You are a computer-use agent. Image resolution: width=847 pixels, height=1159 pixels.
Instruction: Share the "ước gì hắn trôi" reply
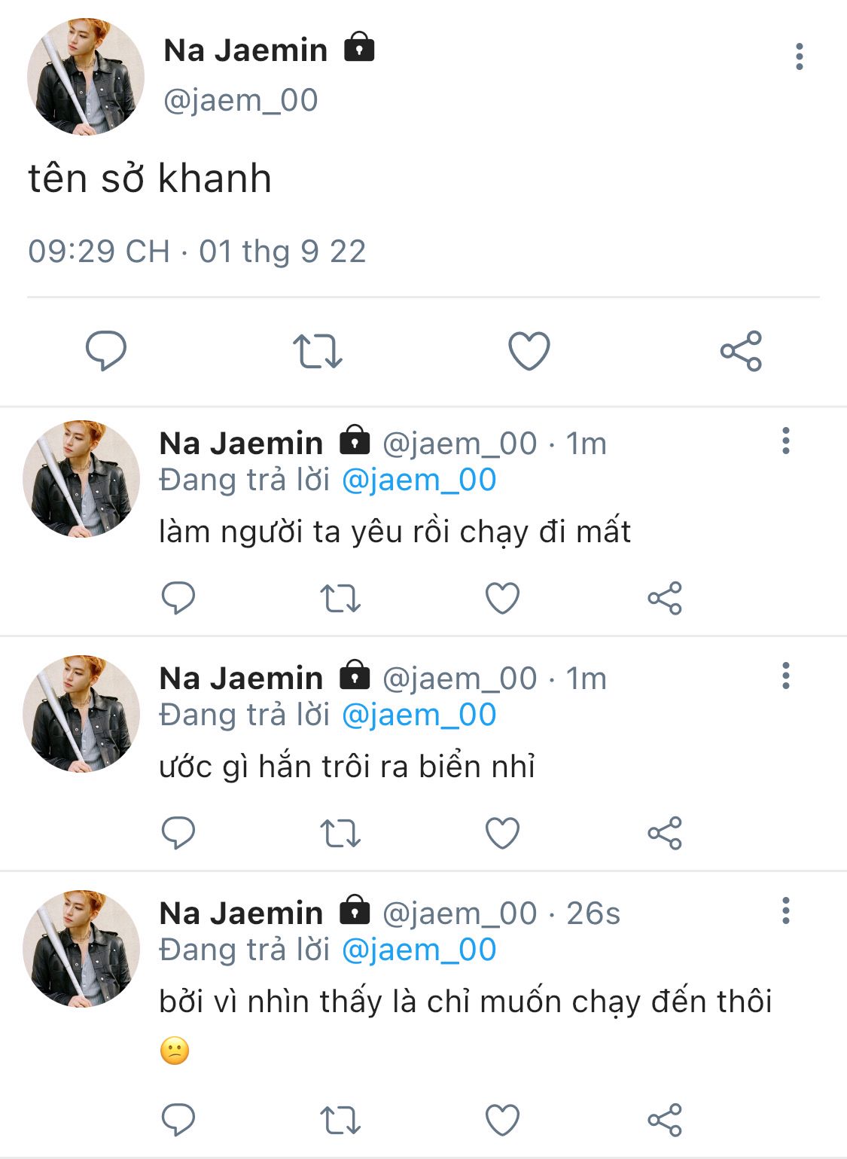tap(665, 834)
